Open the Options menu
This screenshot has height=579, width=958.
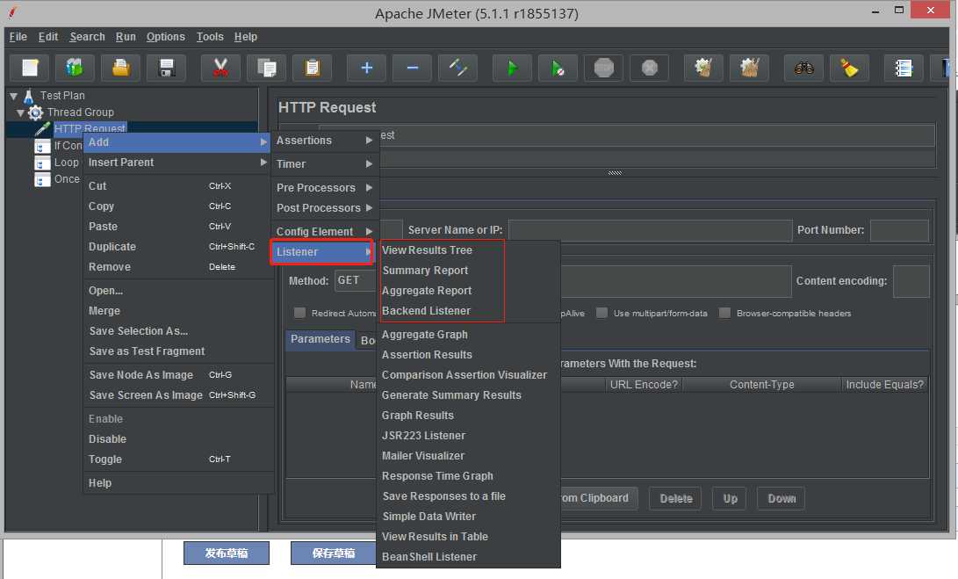166,37
